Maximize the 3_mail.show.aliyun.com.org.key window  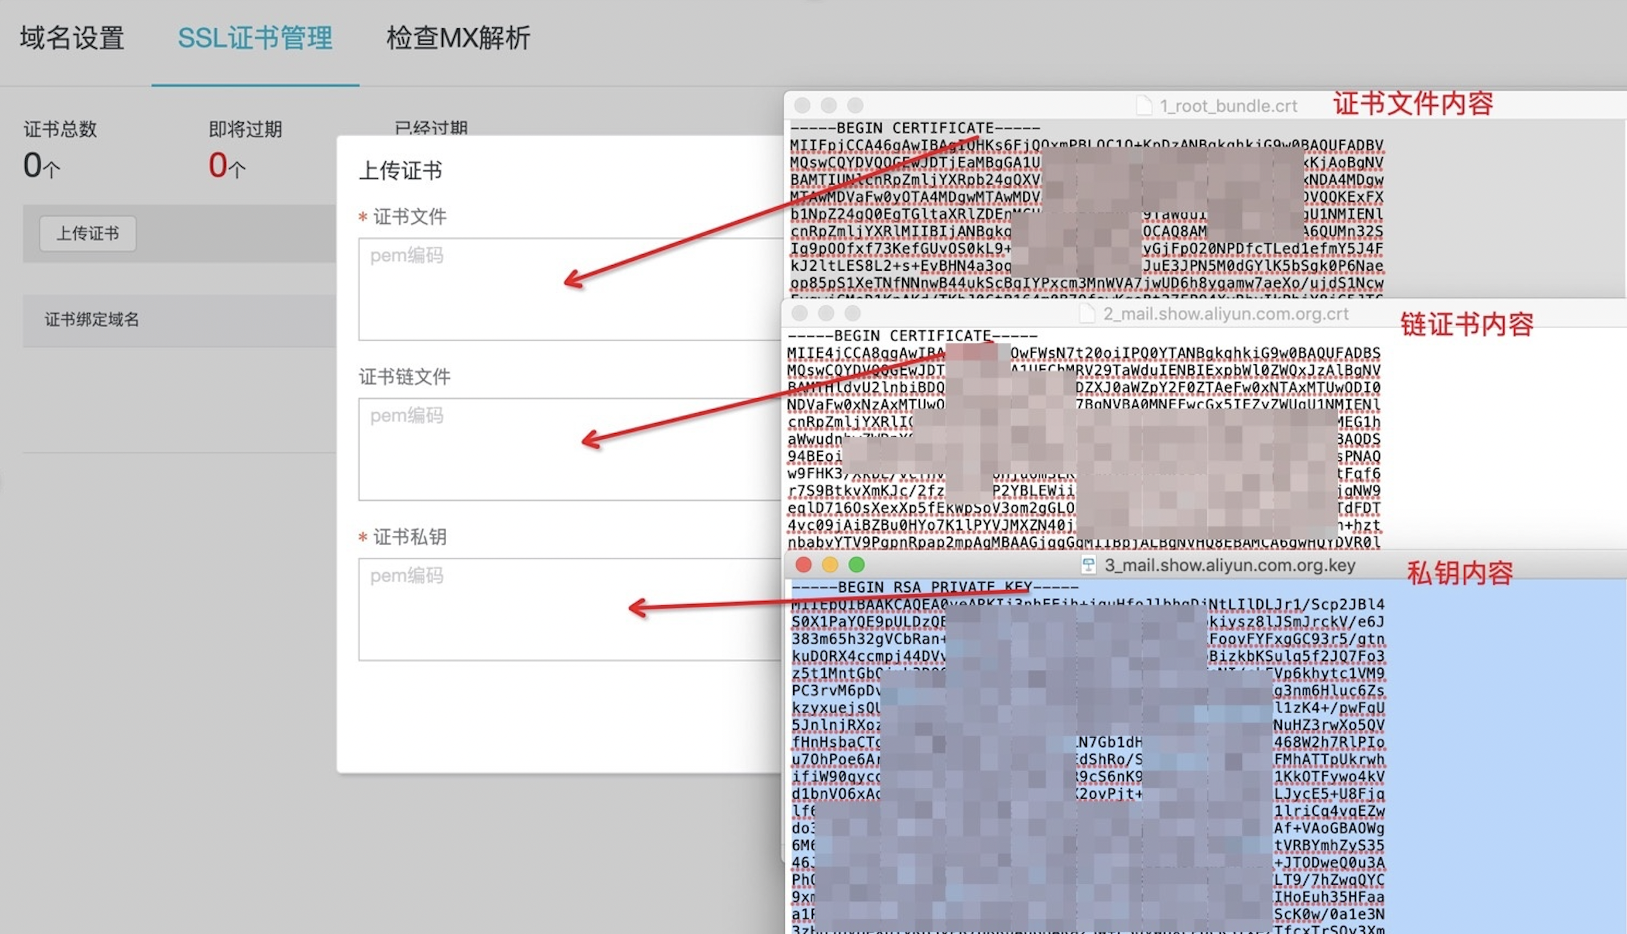pyautogui.click(x=857, y=564)
